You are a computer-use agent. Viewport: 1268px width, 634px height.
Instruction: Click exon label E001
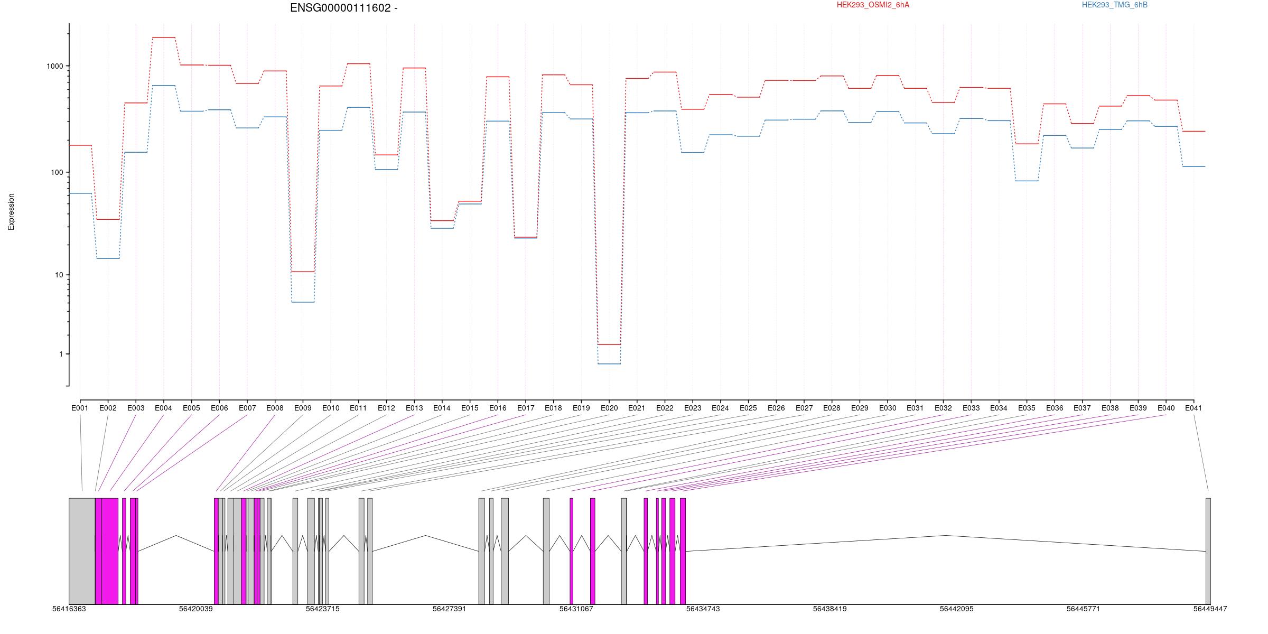[x=80, y=408]
